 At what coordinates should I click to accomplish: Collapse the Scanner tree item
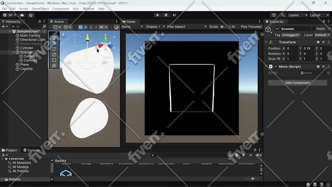click(x=14, y=52)
